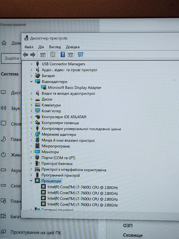Click the keyboard icon beside Клавіатури
179x239 pixels.
click(x=38, y=105)
